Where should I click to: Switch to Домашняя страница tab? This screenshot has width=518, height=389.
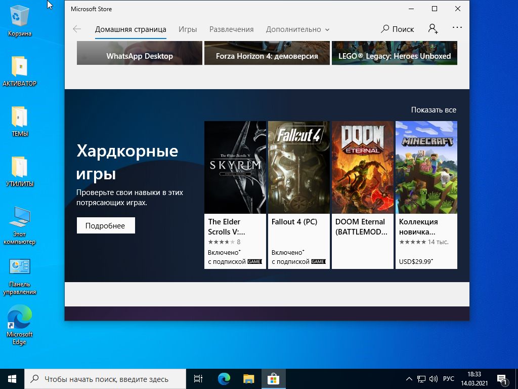pos(131,29)
